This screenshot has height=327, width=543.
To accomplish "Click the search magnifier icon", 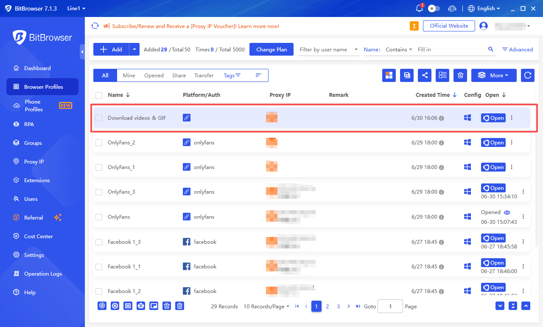I will pos(491,49).
